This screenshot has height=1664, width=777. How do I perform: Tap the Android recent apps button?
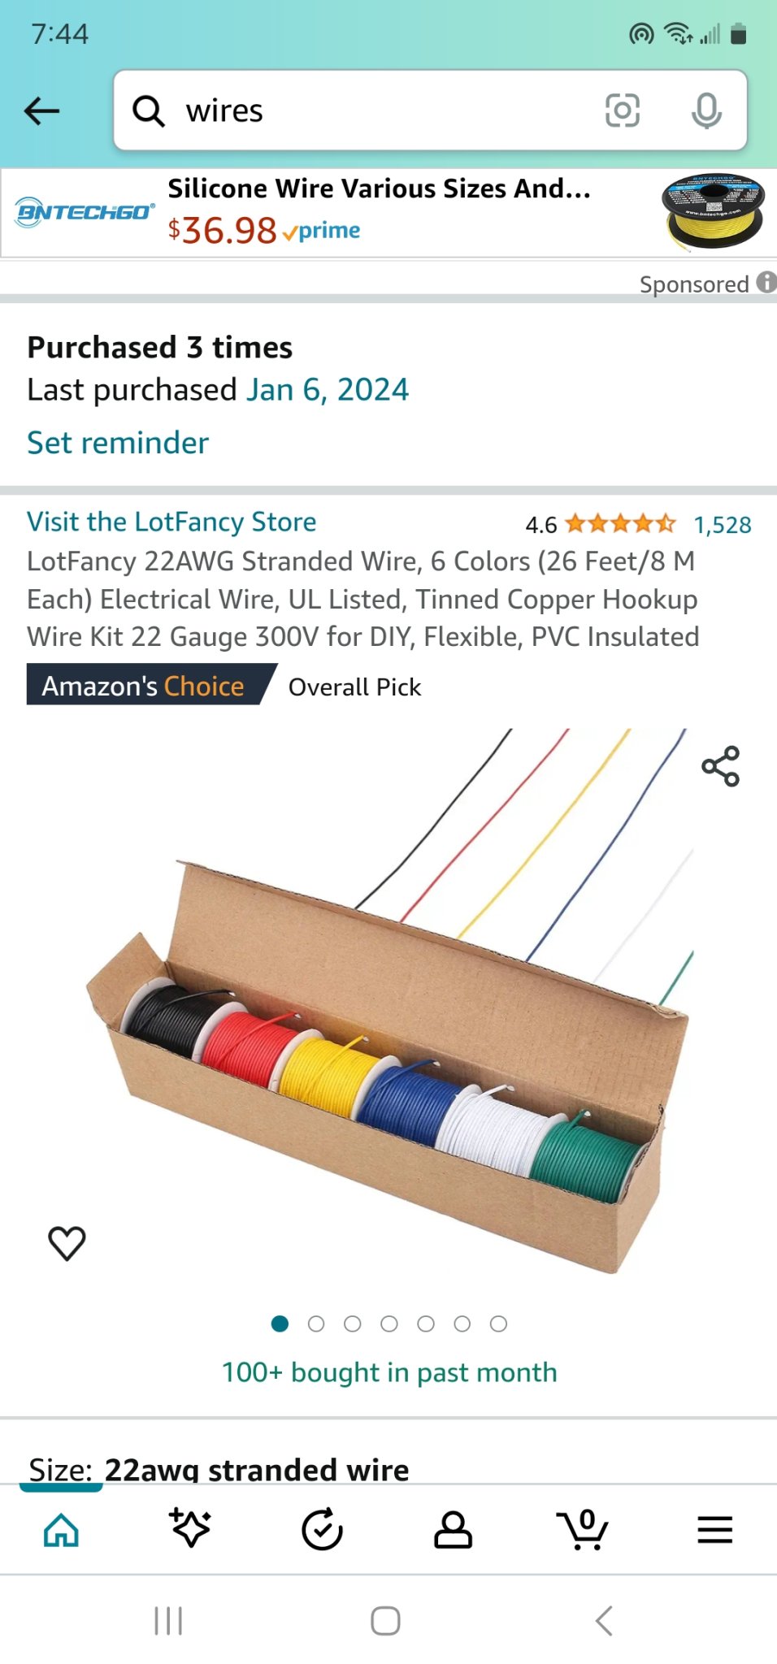click(x=168, y=1620)
